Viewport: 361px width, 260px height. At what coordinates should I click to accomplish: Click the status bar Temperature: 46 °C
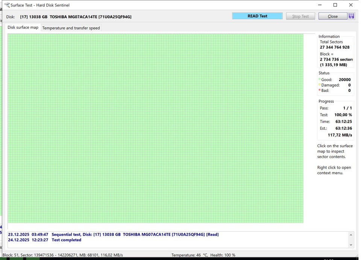click(x=190, y=255)
